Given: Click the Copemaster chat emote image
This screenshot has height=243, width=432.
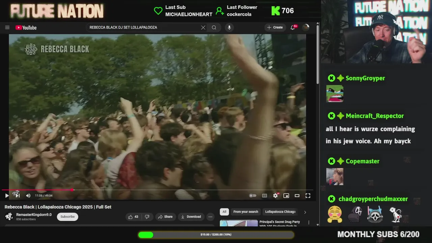Looking at the screenshot, I should (335, 177).
